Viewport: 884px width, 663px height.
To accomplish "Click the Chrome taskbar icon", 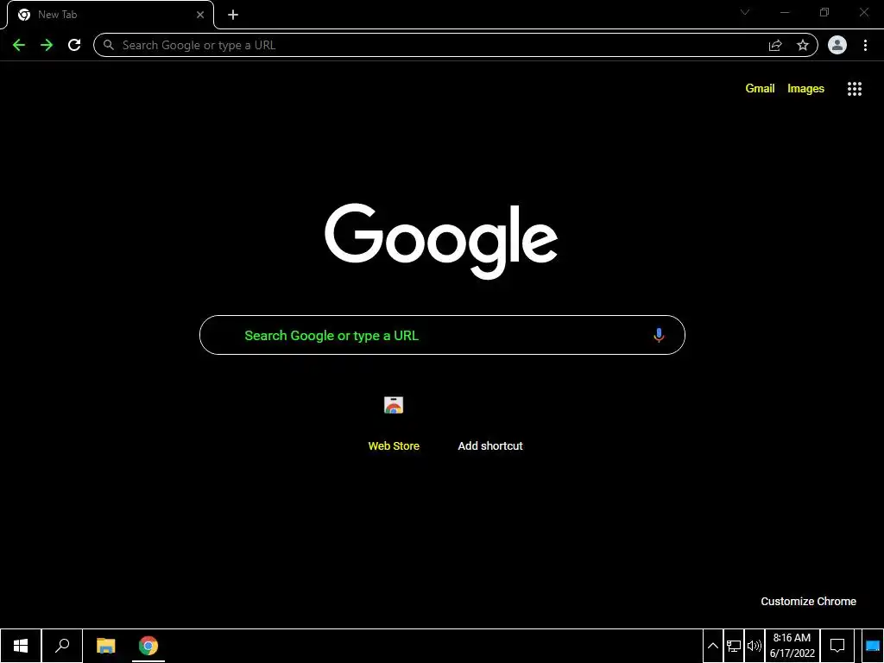I will click(148, 646).
